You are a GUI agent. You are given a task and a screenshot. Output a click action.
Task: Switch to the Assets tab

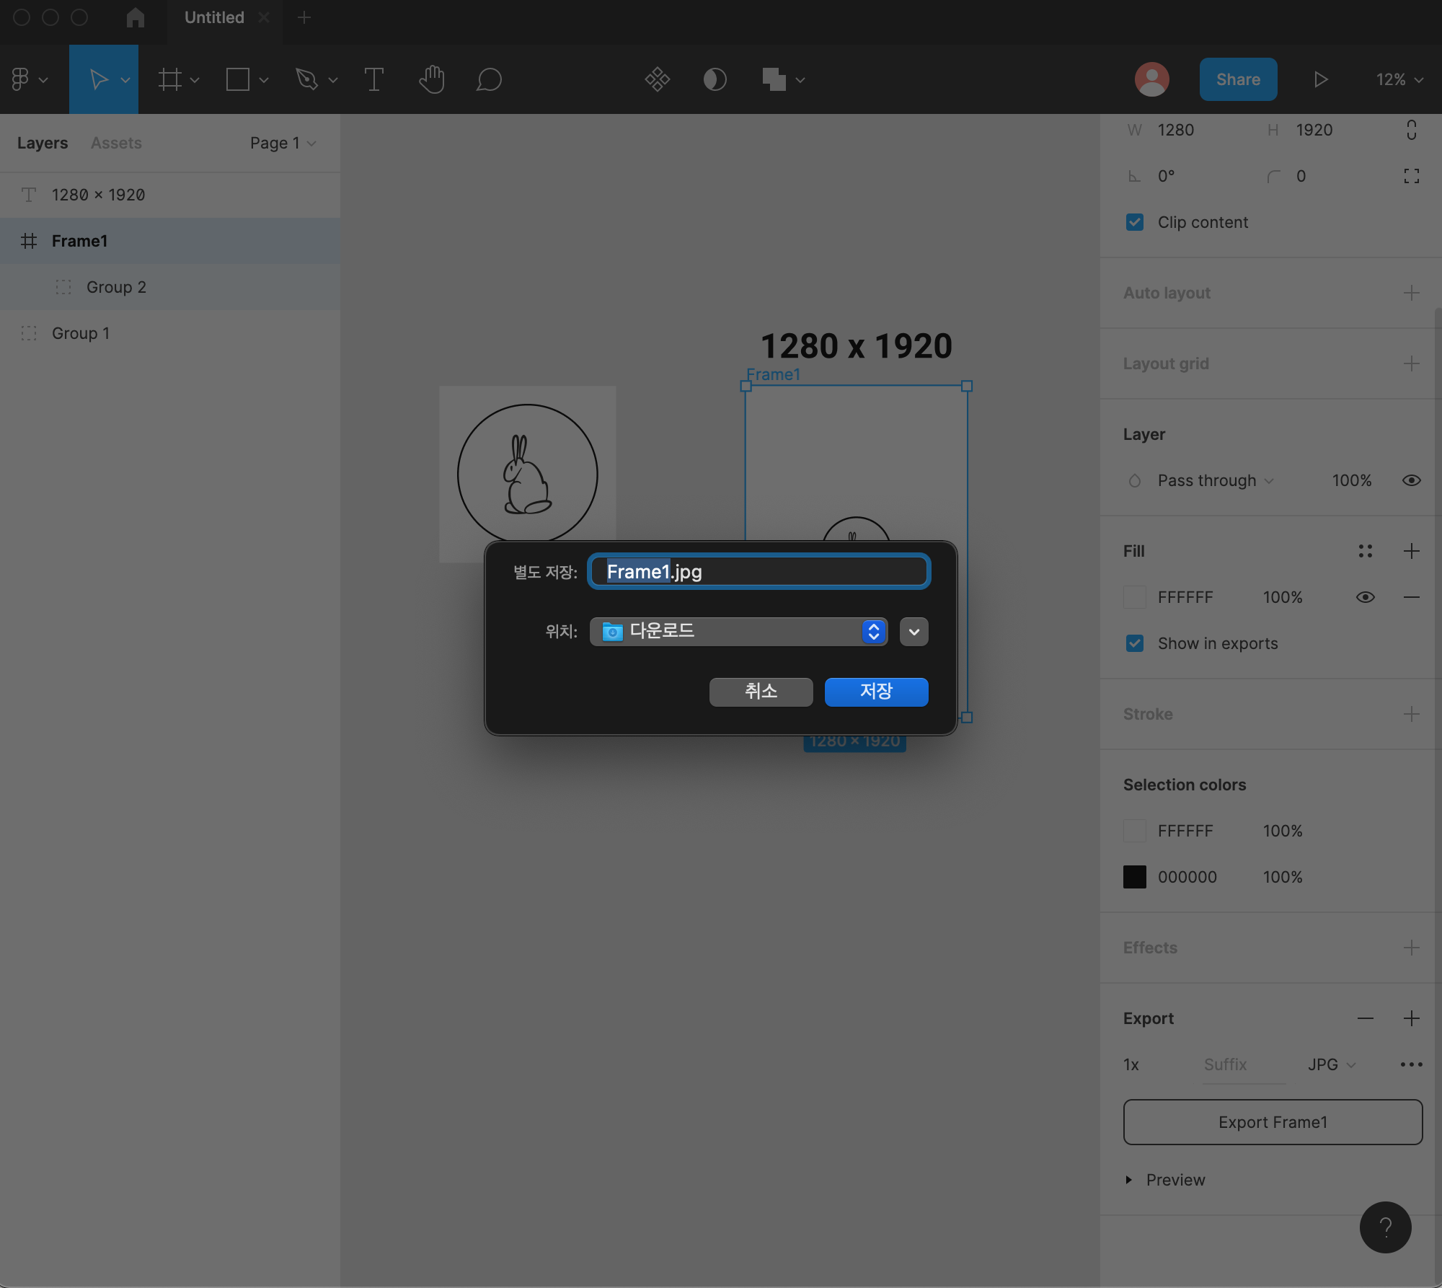pyautogui.click(x=116, y=143)
